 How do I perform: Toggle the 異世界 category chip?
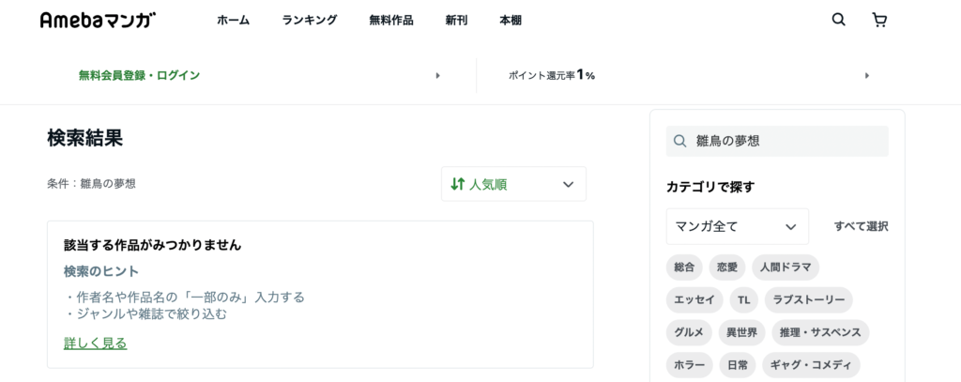(741, 332)
